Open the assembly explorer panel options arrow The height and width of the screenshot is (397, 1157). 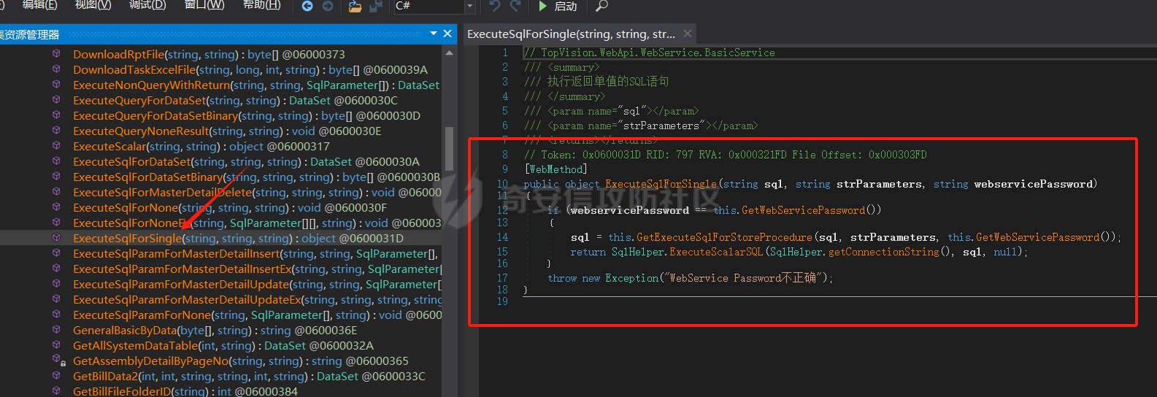pyautogui.click(x=434, y=34)
